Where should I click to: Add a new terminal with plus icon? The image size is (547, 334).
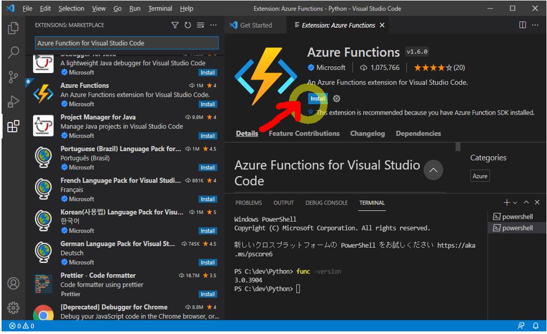click(x=507, y=203)
